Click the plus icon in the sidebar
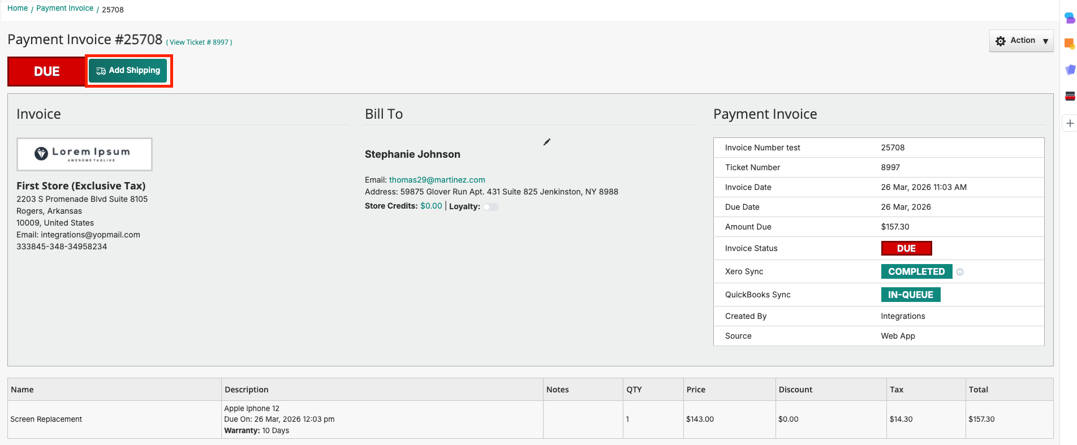Viewport: 1077px width, 445px height. pos(1070,123)
